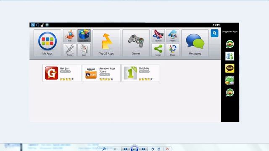Open the Music category tile

tap(172, 50)
